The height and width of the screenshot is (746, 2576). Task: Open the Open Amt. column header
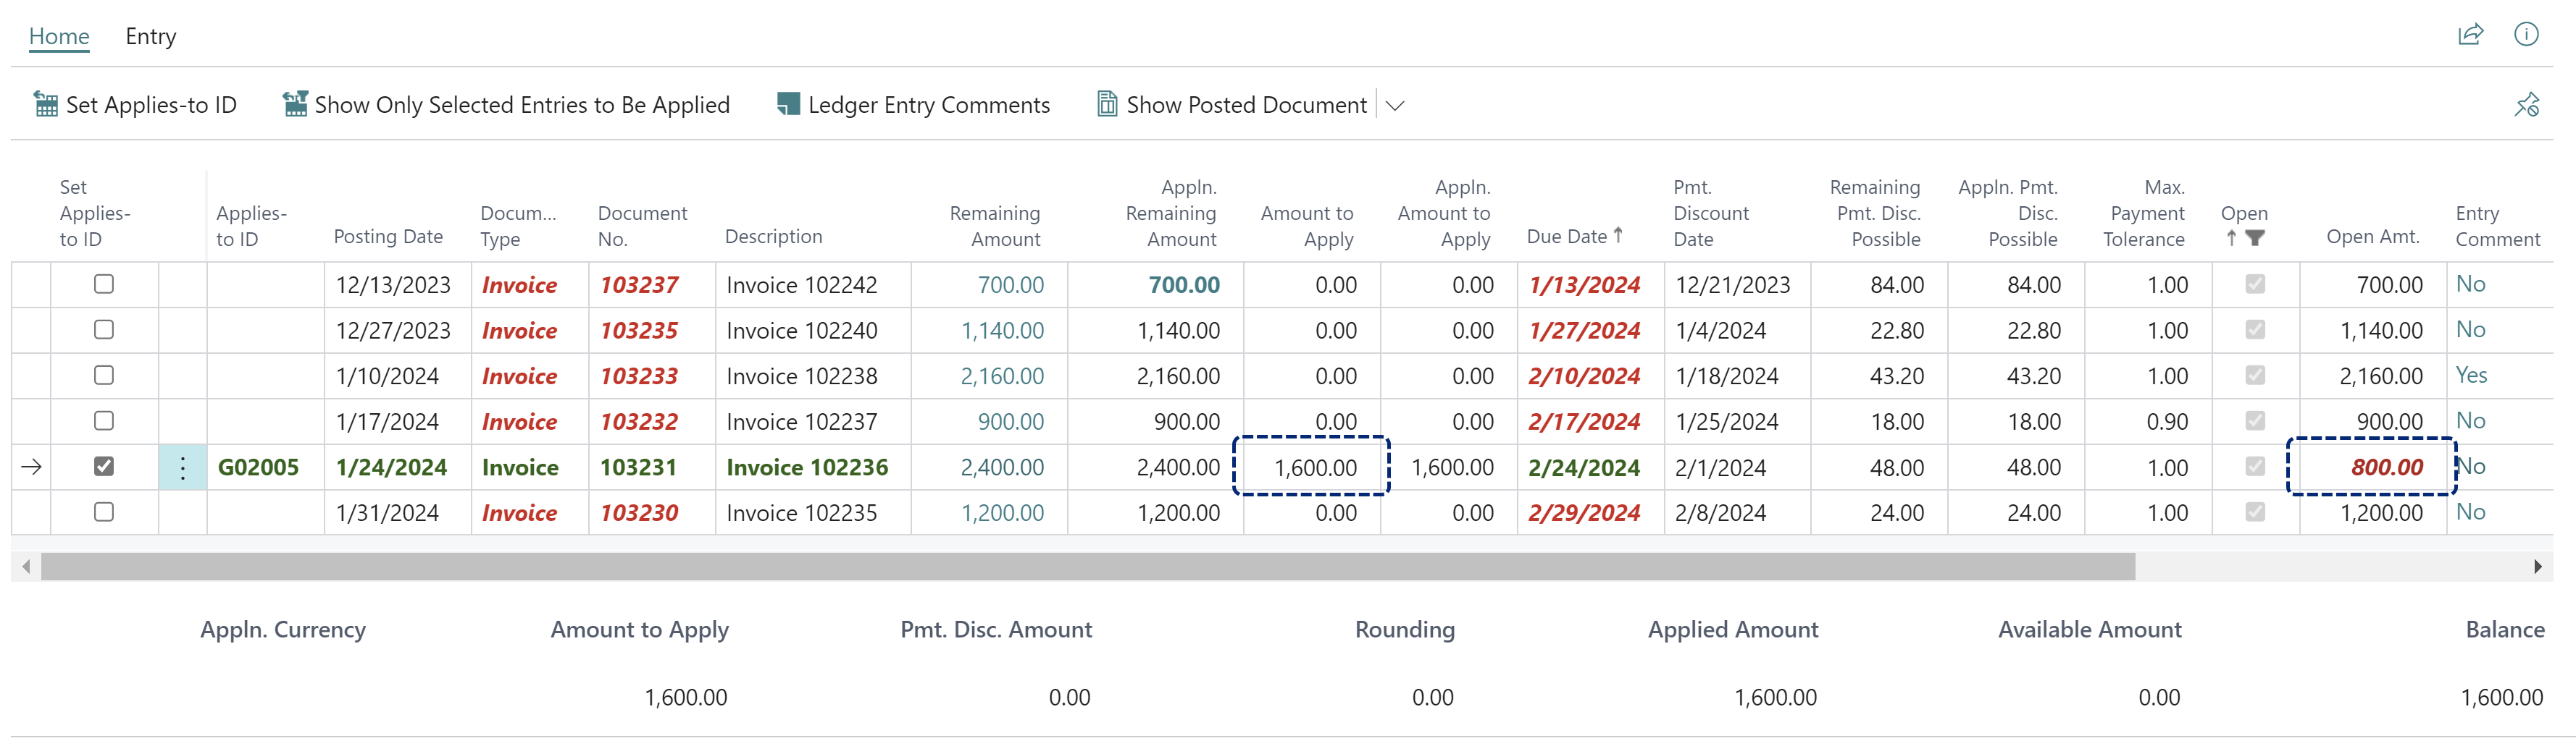click(2372, 237)
